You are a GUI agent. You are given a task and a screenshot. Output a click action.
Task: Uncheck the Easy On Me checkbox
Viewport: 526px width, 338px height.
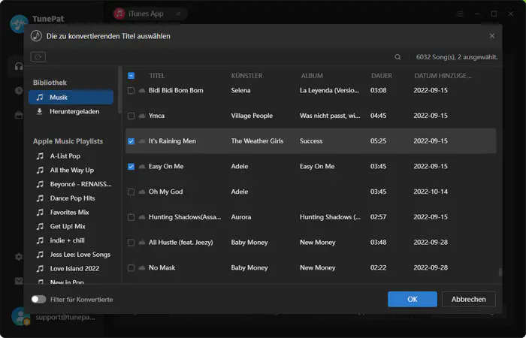(131, 167)
